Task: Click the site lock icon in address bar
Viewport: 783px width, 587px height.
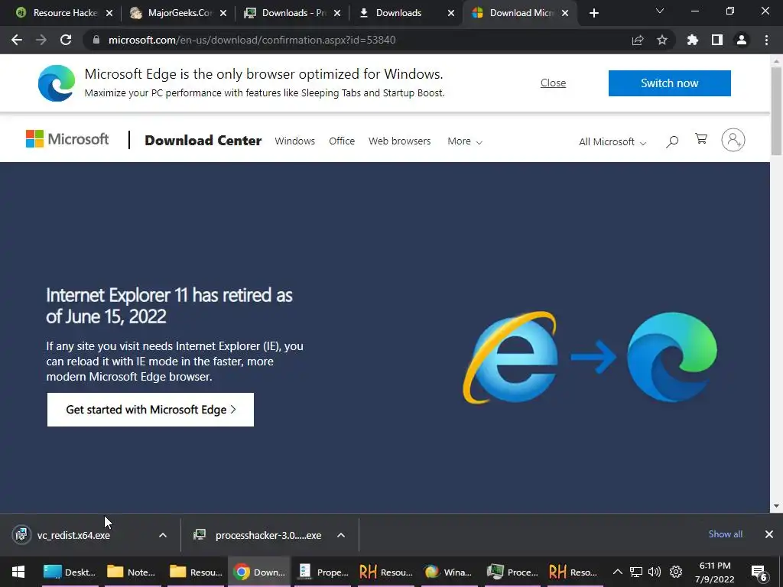Action: click(x=96, y=40)
